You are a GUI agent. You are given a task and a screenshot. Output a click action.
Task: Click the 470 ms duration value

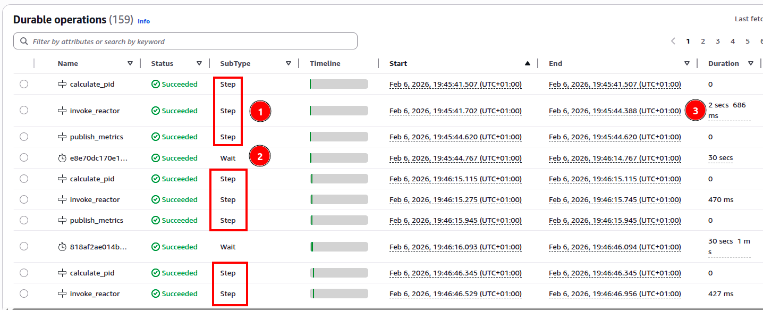pos(721,199)
